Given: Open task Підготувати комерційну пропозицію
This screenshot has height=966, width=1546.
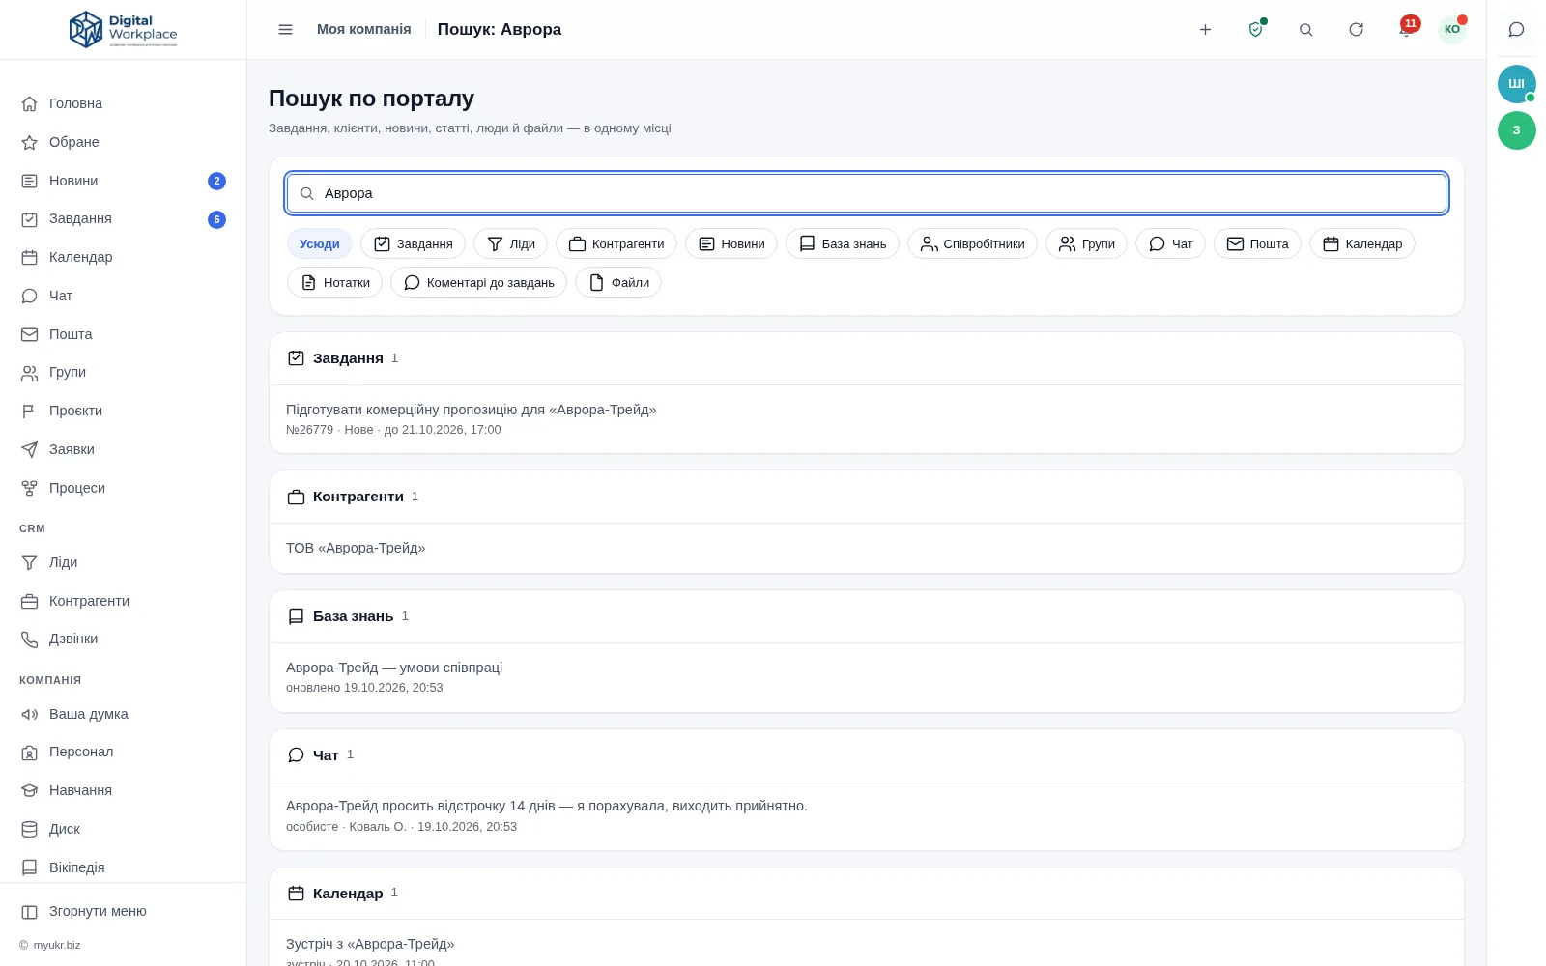Looking at the screenshot, I should (867, 419).
